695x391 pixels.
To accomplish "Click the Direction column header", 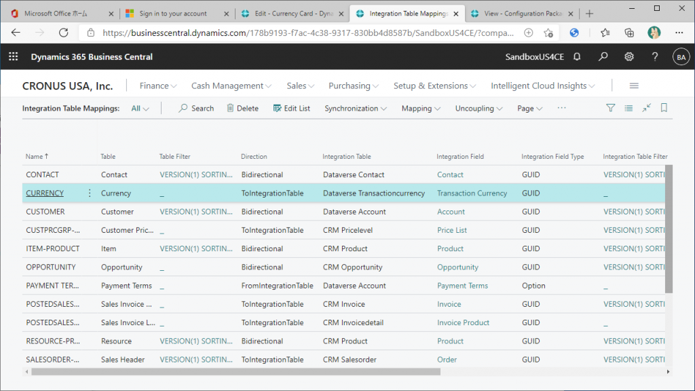I will 254,157.
